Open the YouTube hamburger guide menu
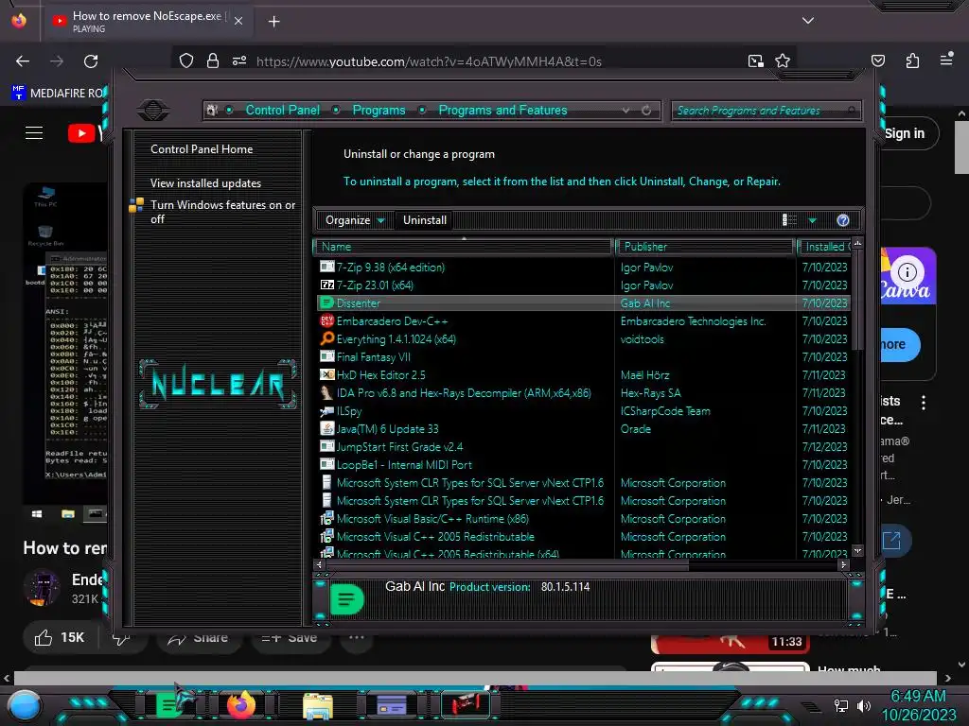 (x=34, y=132)
